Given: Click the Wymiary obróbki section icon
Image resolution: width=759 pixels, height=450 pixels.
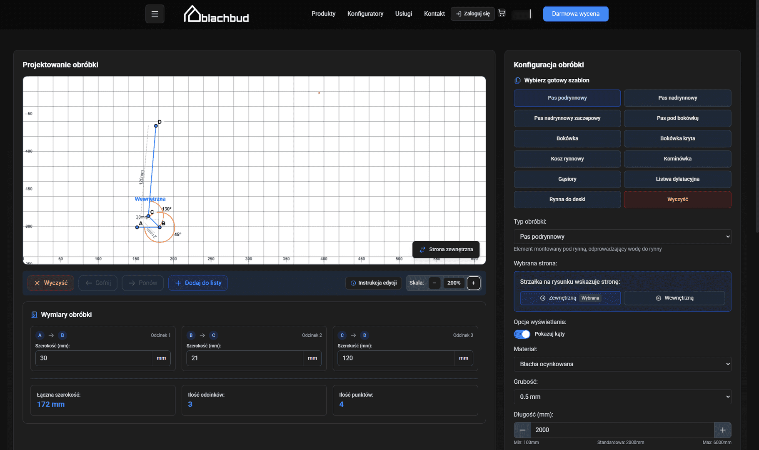Looking at the screenshot, I should pos(34,315).
